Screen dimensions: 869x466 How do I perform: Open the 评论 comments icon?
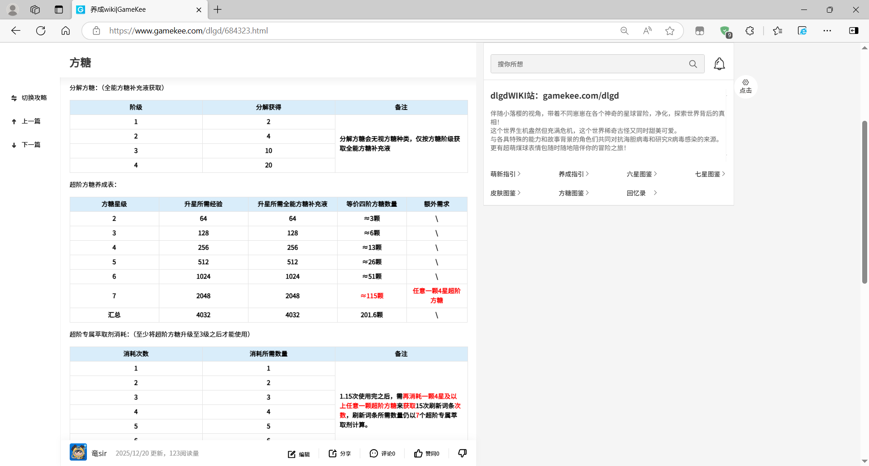[x=374, y=453]
